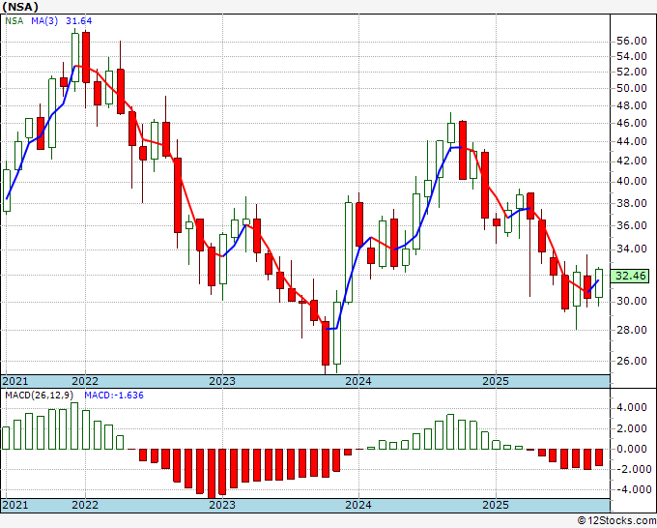657x528 pixels.
Task: Click 2021 on the MACD timeline
Action: 15,505
